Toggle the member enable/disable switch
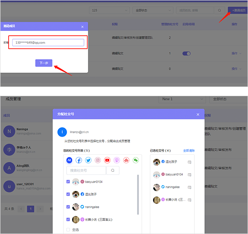248x234 pixels. pos(187,53)
